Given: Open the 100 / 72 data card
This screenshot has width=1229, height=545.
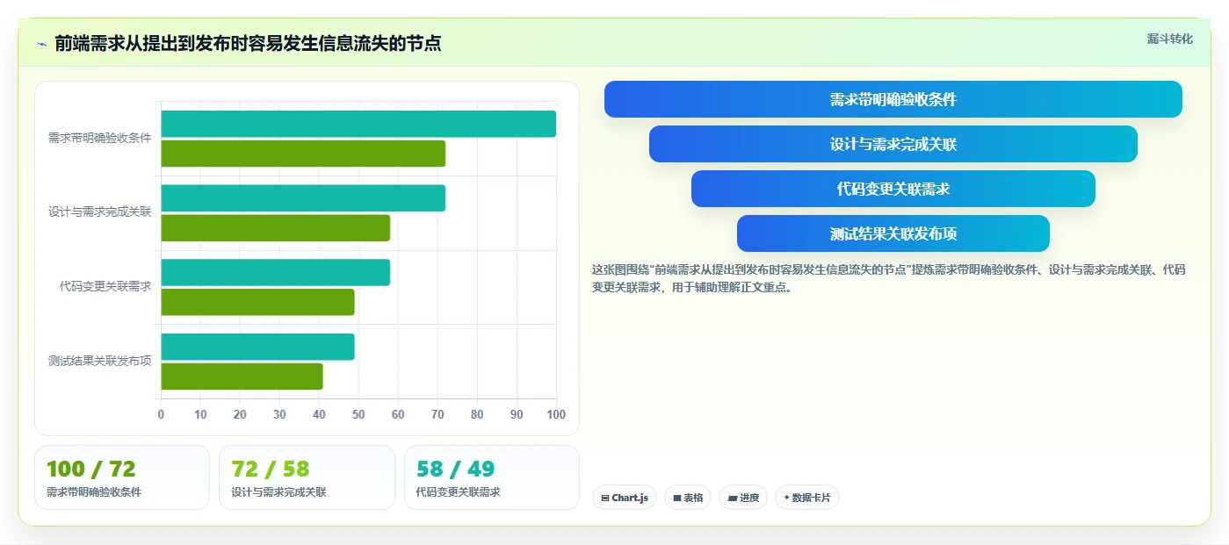Looking at the screenshot, I should point(122,477).
